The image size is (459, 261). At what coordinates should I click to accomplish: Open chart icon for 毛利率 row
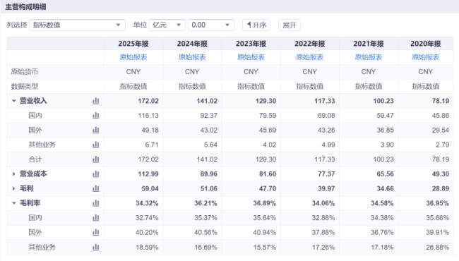pyautogui.click(x=96, y=203)
